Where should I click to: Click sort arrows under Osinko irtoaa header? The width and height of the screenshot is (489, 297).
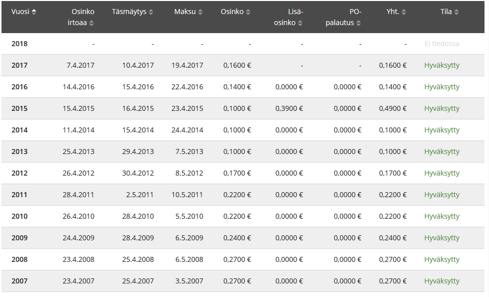[x=92, y=23]
